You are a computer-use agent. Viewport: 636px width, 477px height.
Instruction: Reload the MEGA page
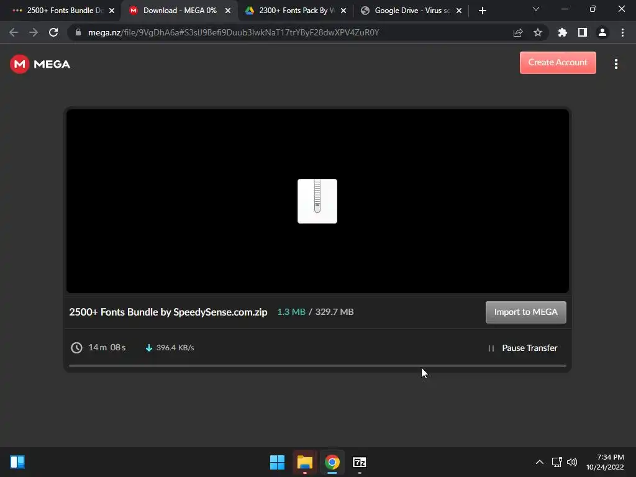(x=53, y=32)
